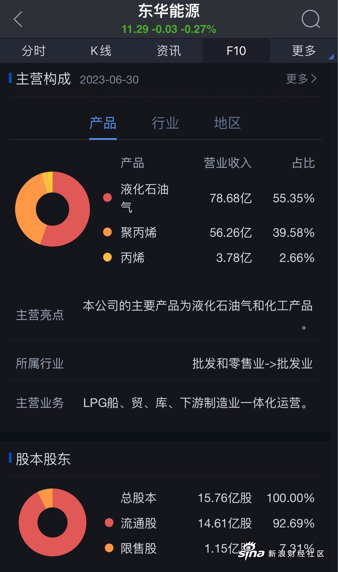The image size is (338, 572).
Task: Tap the back arrow icon
Action: 18,19
